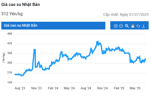Image resolution: width=151 pixels, height=96 pixels.
Task: Click the Giá cao su Nhật Bản blue header
Action: pyautogui.click(x=53, y=26)
